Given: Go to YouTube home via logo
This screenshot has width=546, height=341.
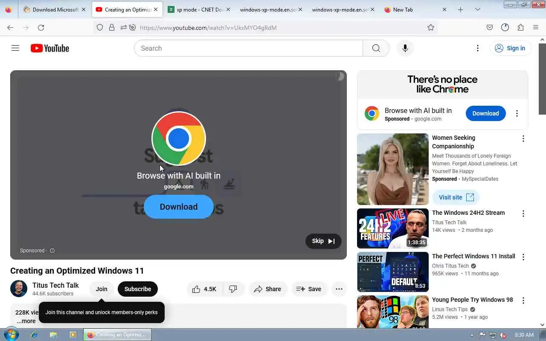Looking at the screenshot, I should (x=50, y=48).
